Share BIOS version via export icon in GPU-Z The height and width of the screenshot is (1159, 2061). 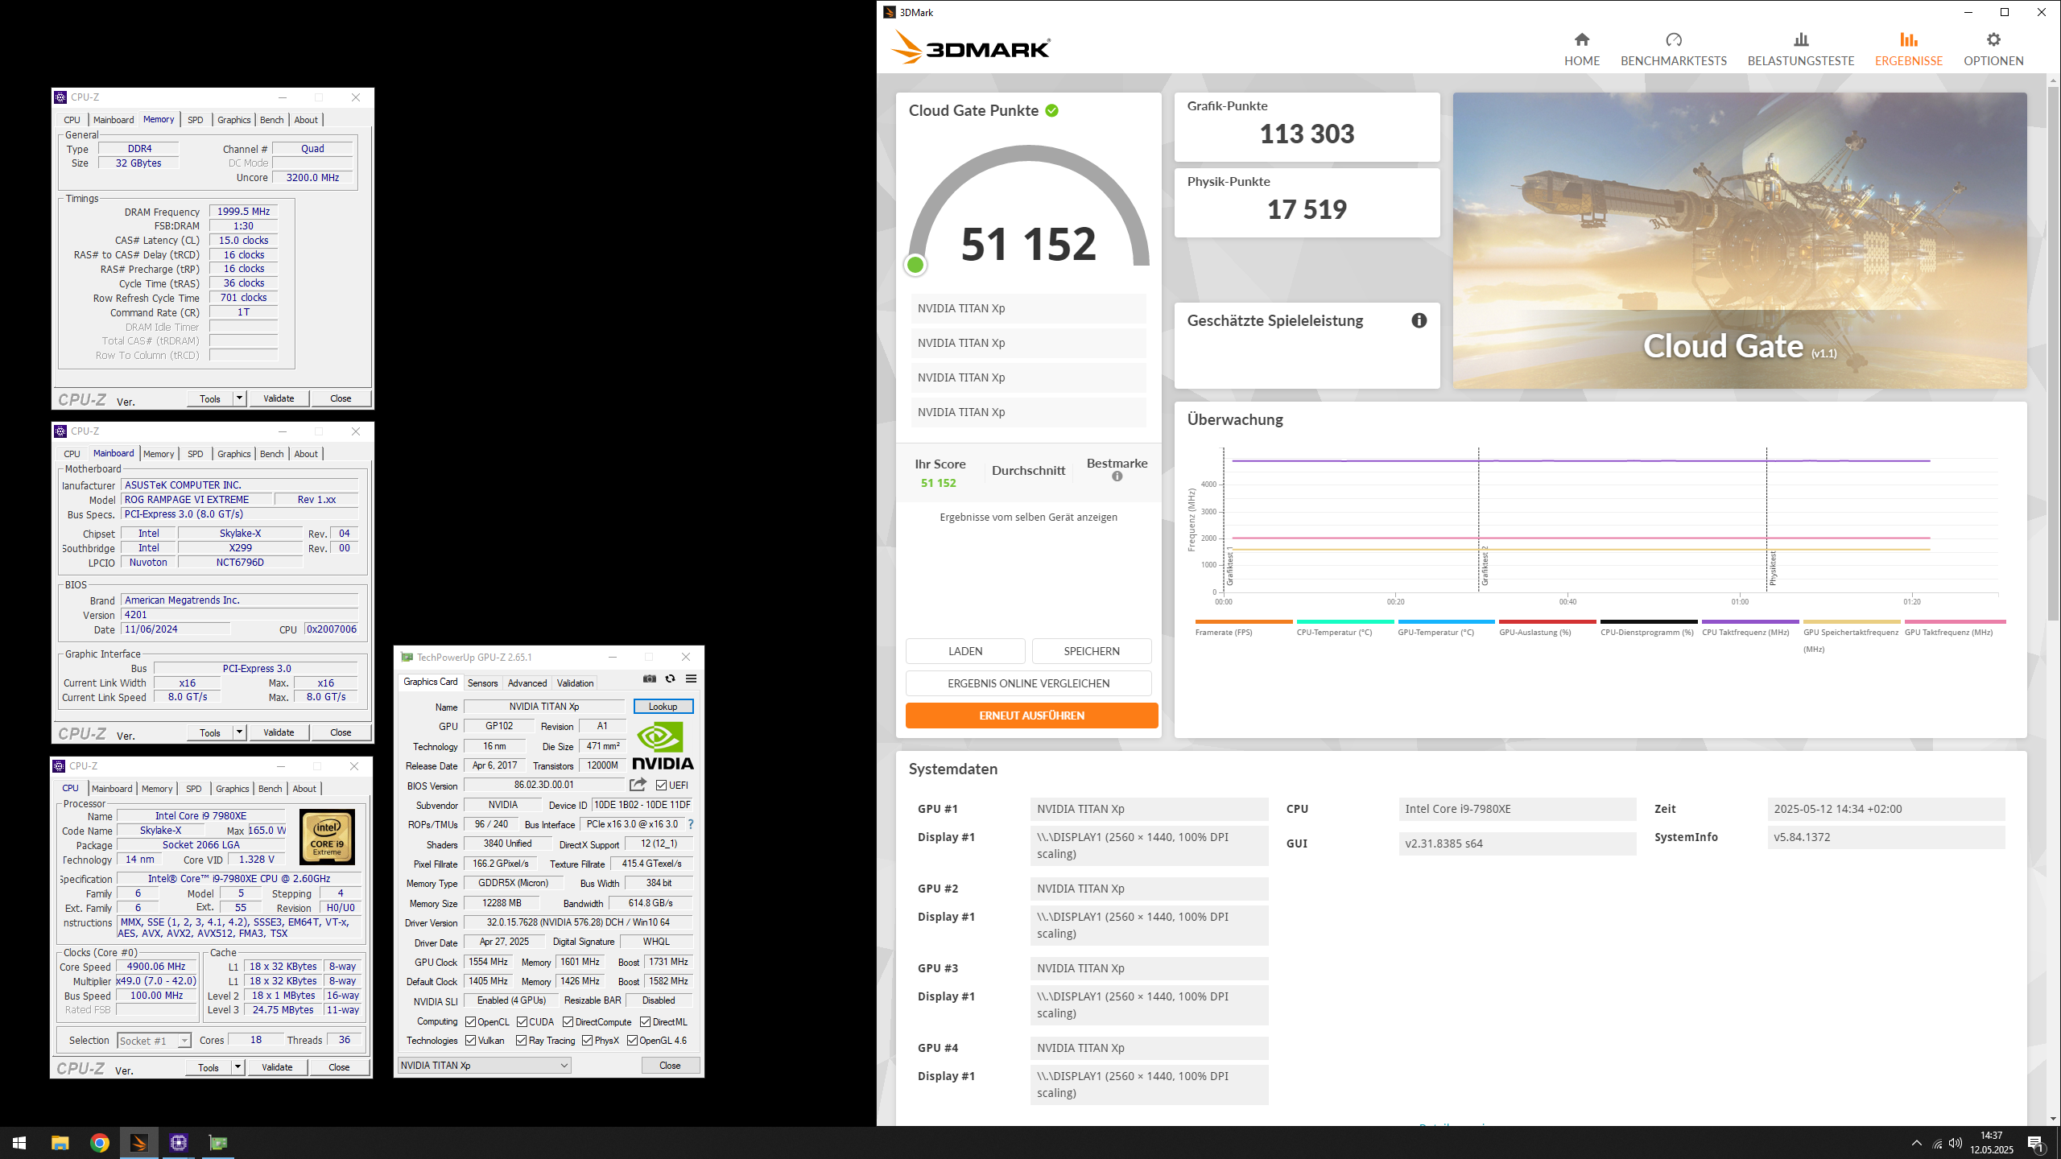tap(638, 785)
